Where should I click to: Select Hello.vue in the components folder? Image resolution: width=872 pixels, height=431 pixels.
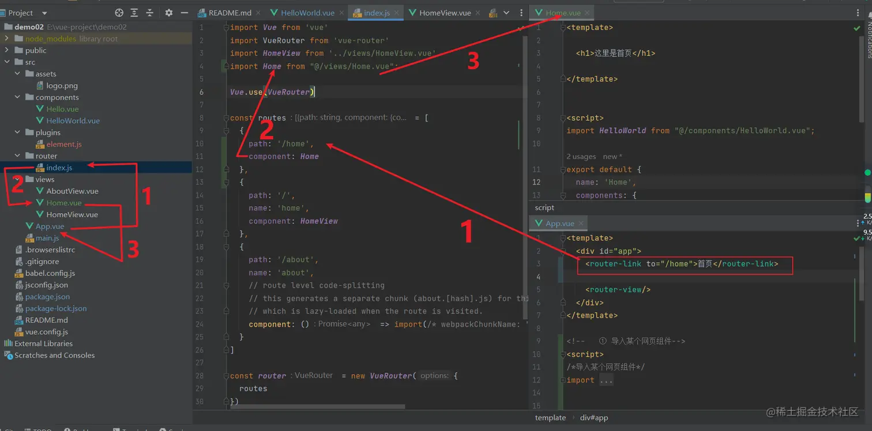pyautogui.click(x=62, y=109)
